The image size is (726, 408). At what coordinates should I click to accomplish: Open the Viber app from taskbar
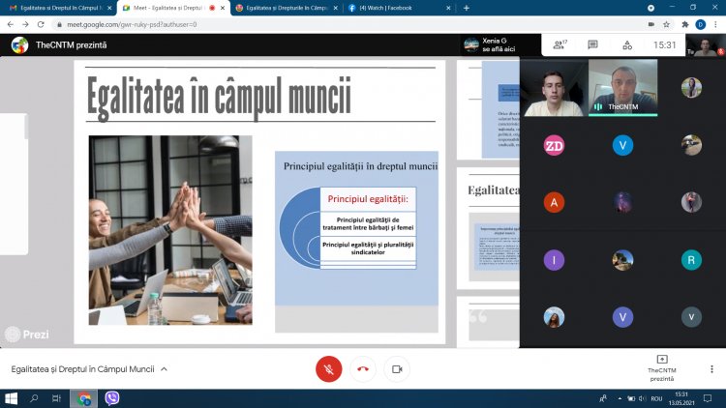(111, 398)
